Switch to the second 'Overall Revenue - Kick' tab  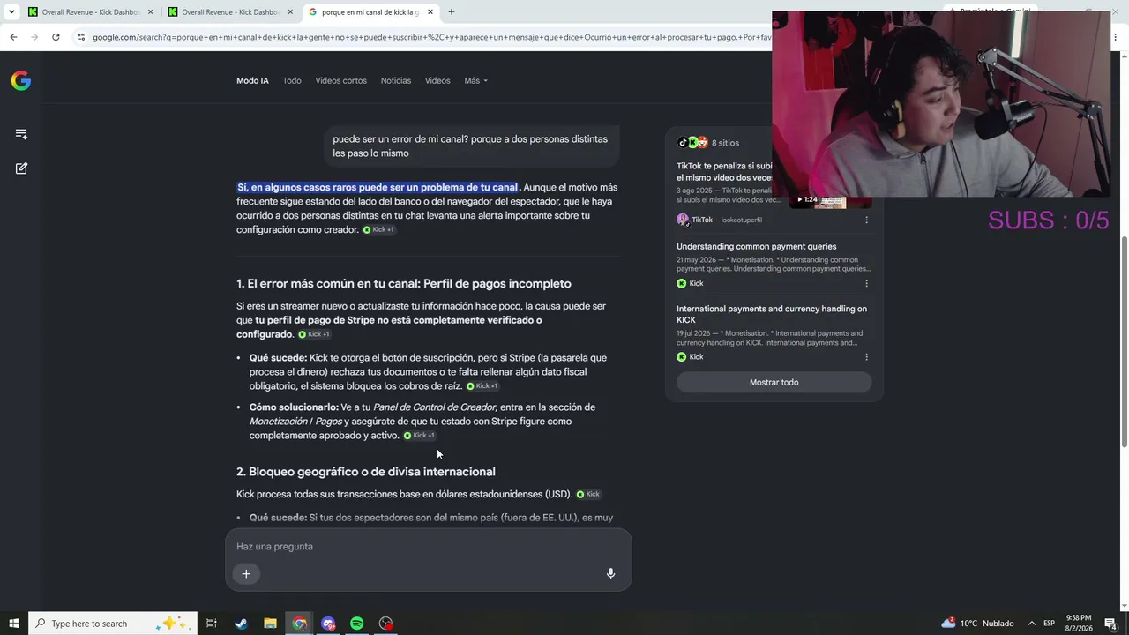pos(231,12)
